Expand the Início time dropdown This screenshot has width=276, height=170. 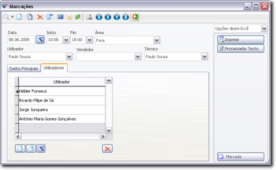[x=66, y=40]
